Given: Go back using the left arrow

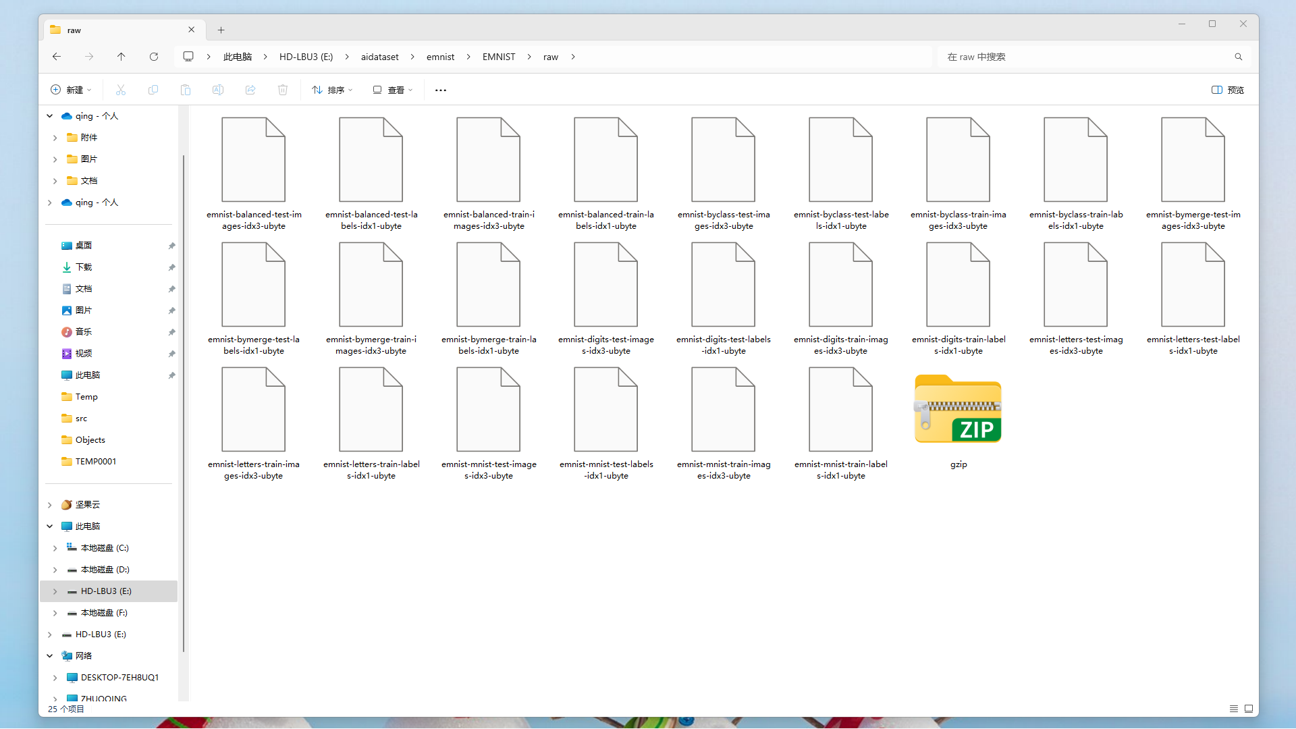Looking at the screenshot, I should [x=57, y=57].
